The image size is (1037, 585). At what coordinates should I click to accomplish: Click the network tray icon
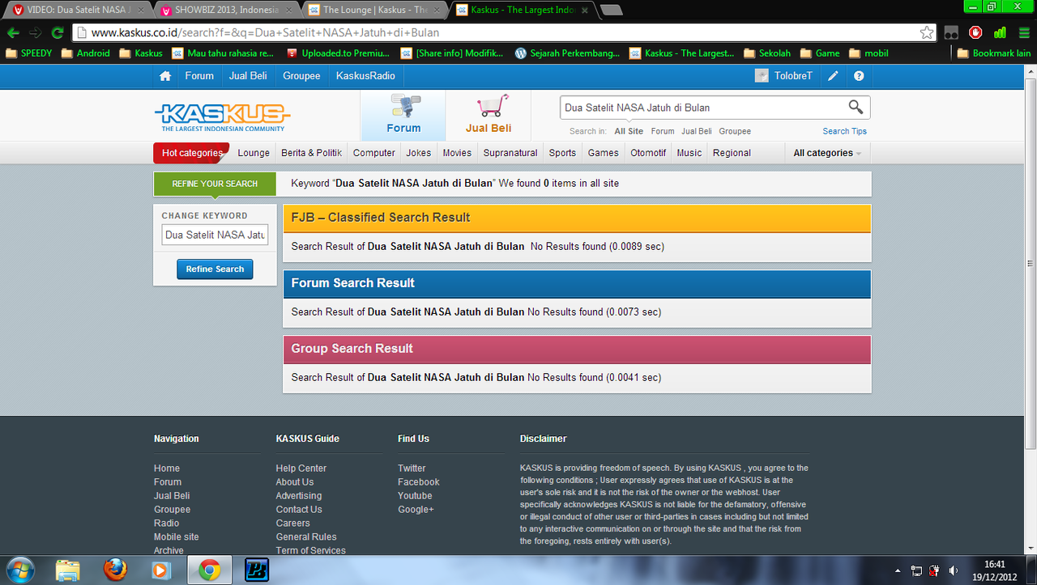(x=916, y=570)
